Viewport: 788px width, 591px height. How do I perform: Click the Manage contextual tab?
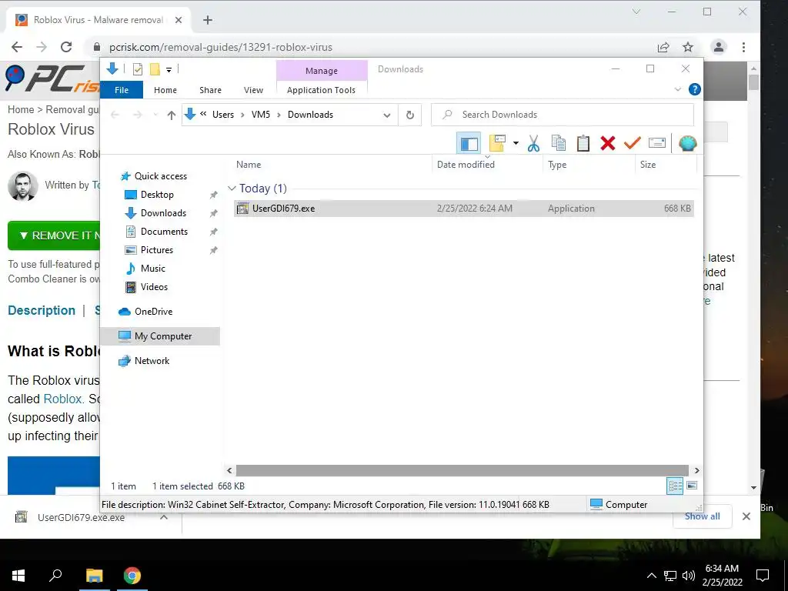pos(322,71)
